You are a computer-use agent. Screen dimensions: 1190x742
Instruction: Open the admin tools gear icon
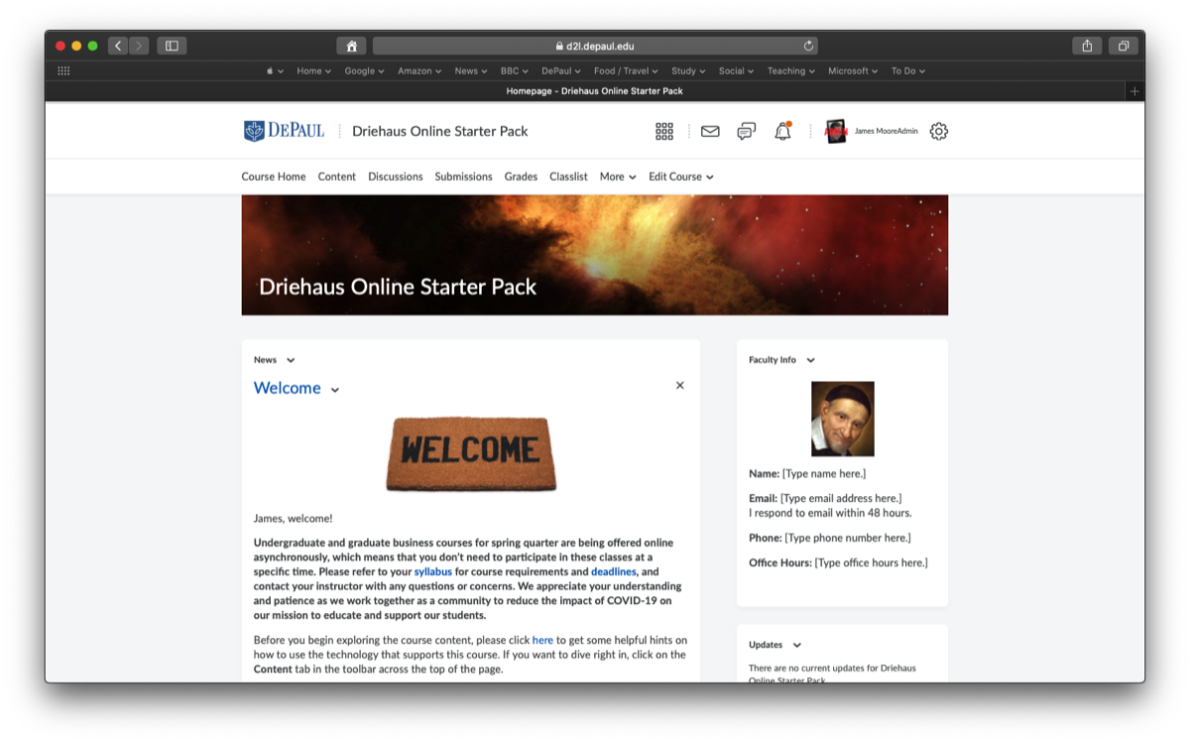click(x=938, y=131)
